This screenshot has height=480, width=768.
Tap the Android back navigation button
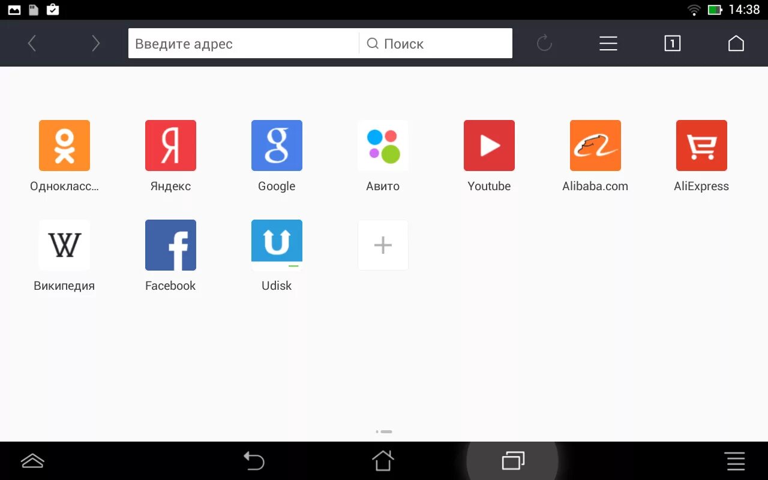(x=254, y=461)
